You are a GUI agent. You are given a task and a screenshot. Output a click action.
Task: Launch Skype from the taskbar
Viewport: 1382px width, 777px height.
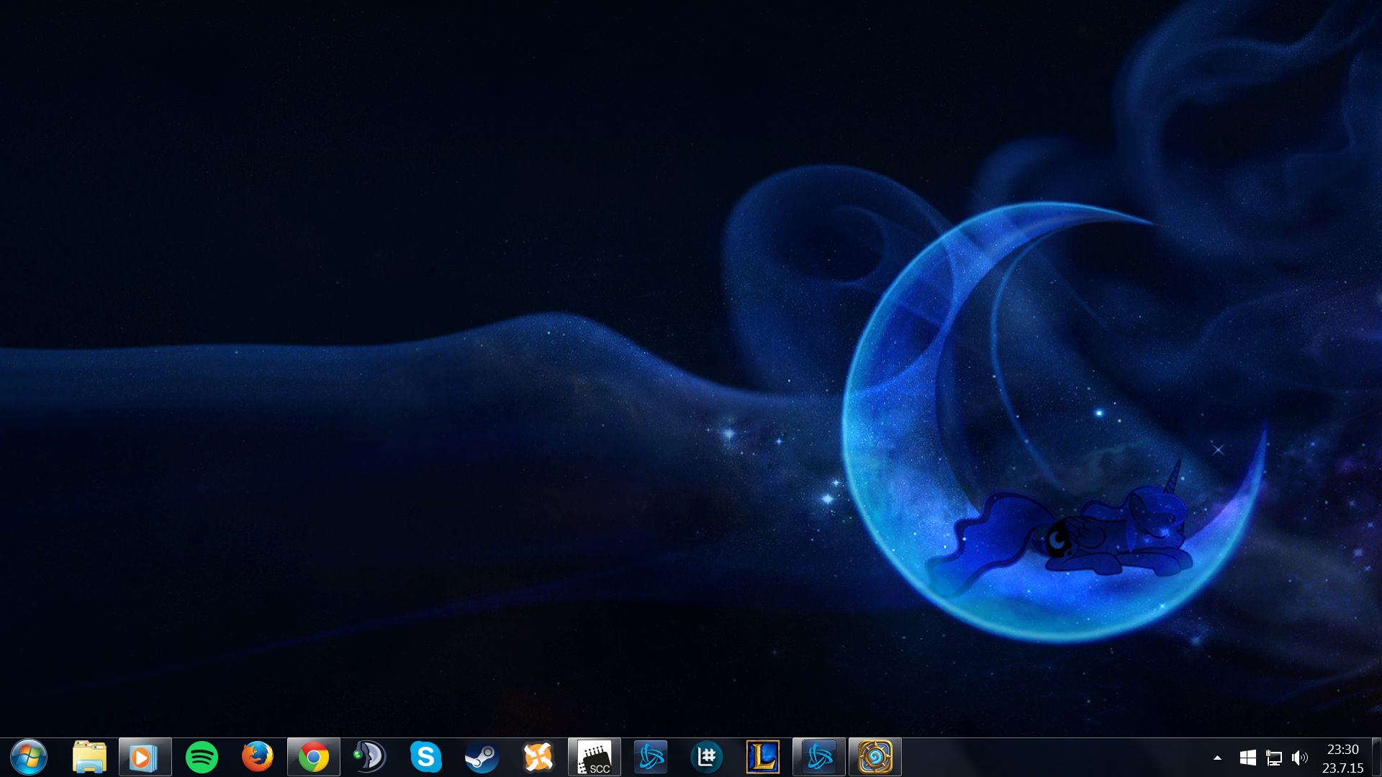426,757
